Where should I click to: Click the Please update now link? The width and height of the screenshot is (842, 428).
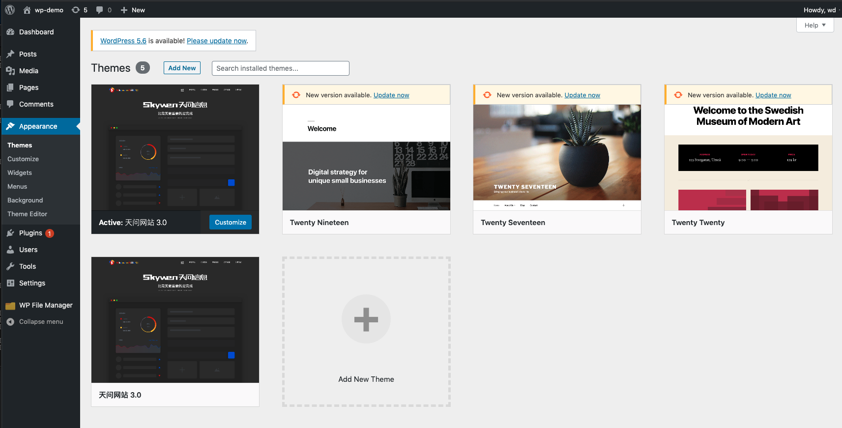217,41
